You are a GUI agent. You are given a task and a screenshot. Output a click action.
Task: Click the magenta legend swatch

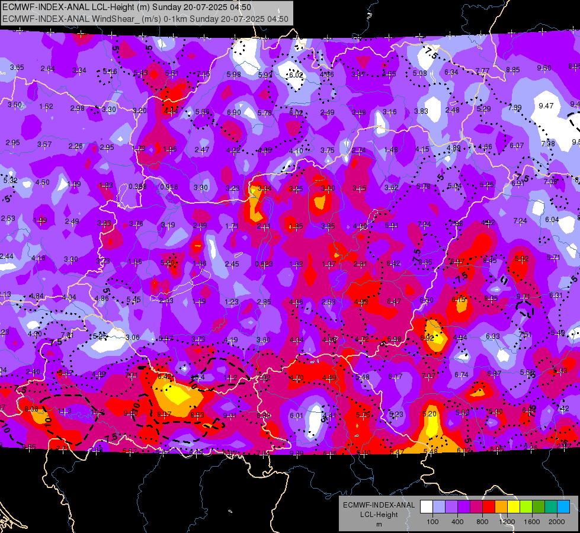[x=476, y=506]
